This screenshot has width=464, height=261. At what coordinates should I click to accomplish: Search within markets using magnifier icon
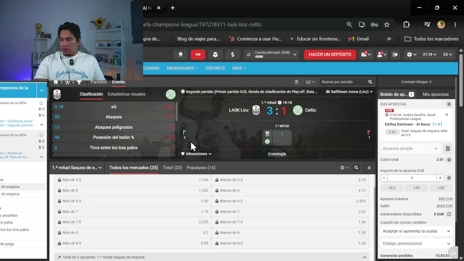pos(356,168)
